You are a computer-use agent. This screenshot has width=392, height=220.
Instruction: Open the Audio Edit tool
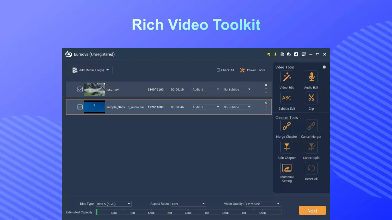tap(311, 77)
